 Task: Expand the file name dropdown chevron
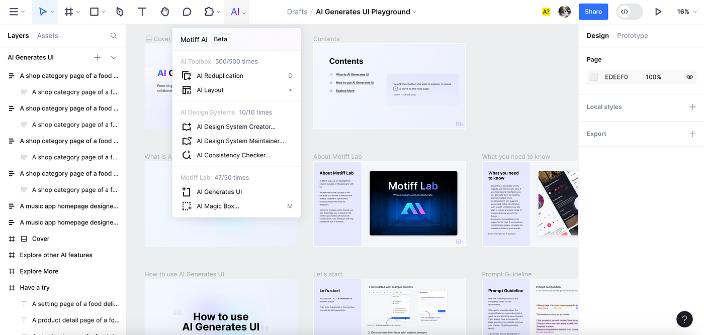coord(415,12)
